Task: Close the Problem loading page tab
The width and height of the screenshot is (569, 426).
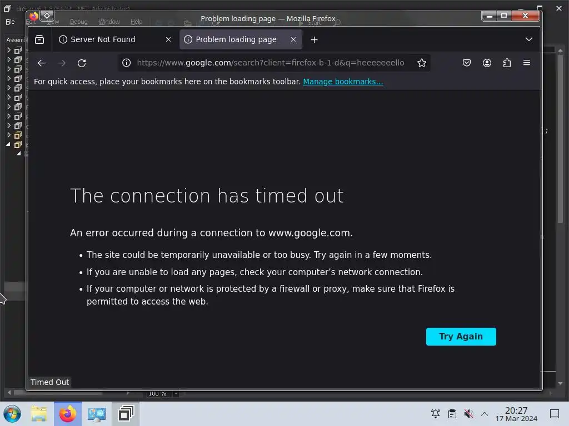Action: point(293,39)
